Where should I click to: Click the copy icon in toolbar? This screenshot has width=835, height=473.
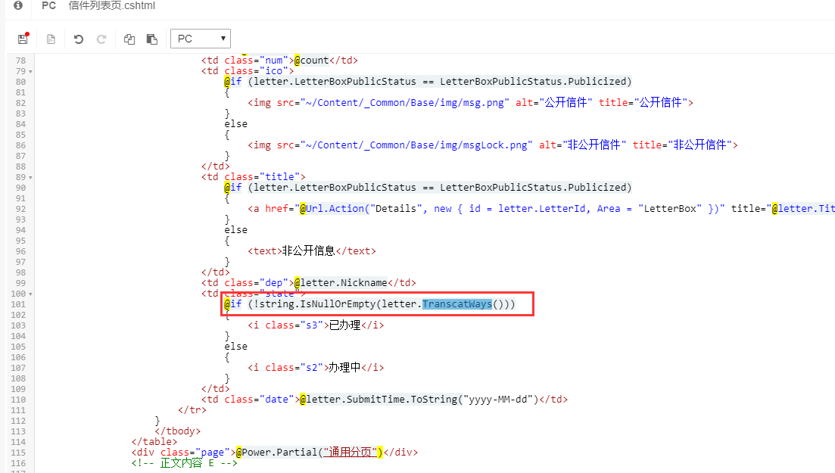tap(129, 39)
